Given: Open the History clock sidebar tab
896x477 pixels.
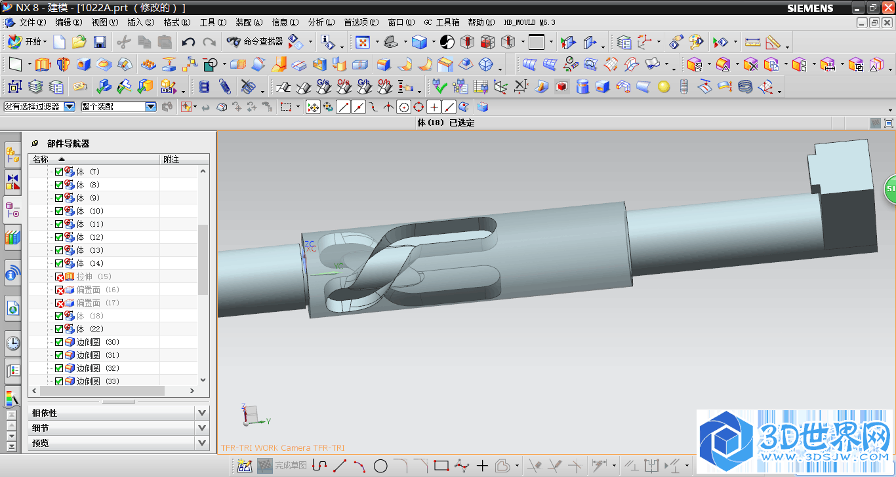Looking at the screenshot, I should tap(12, 343).
